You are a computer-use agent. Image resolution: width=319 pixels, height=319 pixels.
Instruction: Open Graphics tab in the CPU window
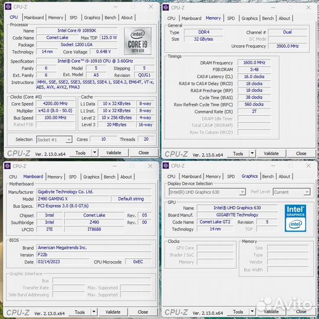(x=92, y=18)
